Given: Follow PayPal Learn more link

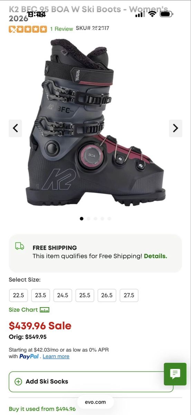Looking at the screenshot, I should coord(56,357).
